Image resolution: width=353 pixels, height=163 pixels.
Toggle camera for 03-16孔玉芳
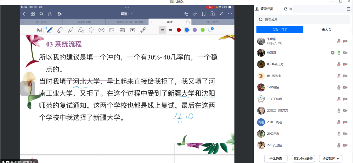(345, 64)
